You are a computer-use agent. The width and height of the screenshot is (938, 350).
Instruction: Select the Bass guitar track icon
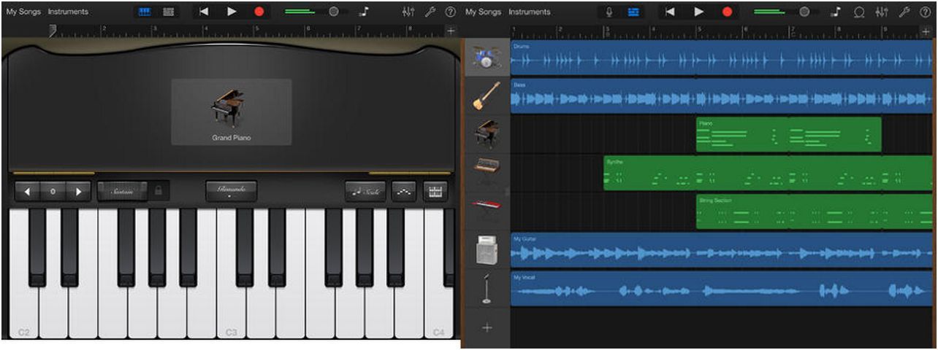click(x=487, y=96)
